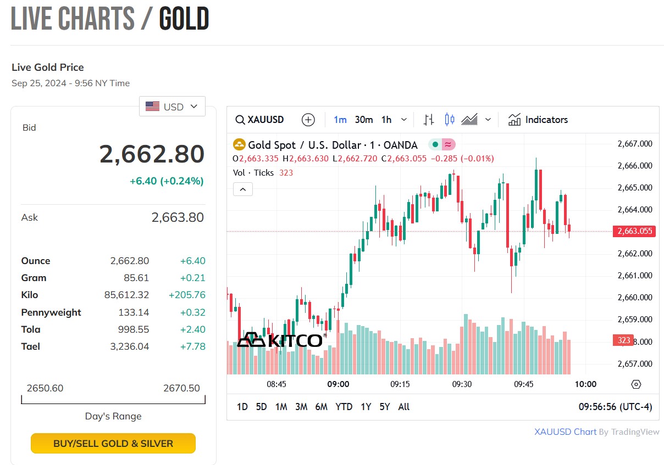Open chart settings gear icon

click(636, 384)
